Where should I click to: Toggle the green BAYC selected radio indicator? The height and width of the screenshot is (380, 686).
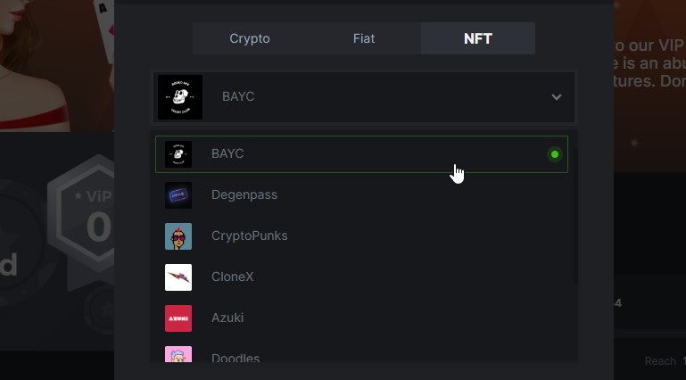tap(555, 154)
